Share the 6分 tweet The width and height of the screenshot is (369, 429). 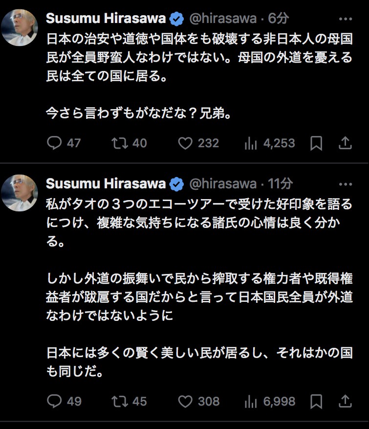tap(345, 143)
